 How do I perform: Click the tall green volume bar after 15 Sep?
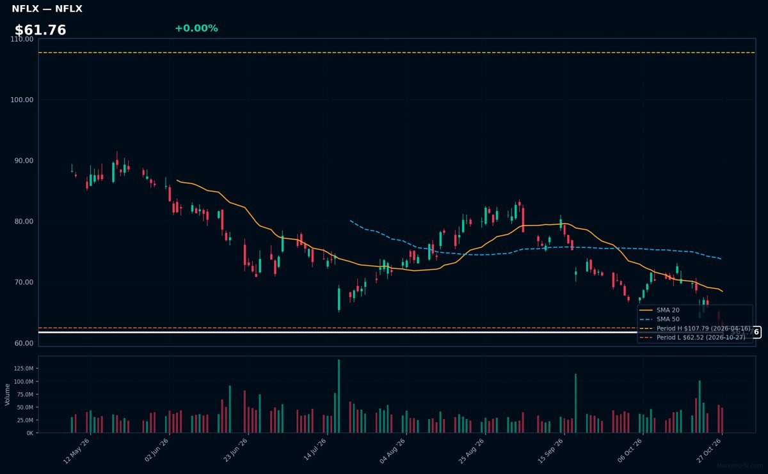click(x=575, y=403)
